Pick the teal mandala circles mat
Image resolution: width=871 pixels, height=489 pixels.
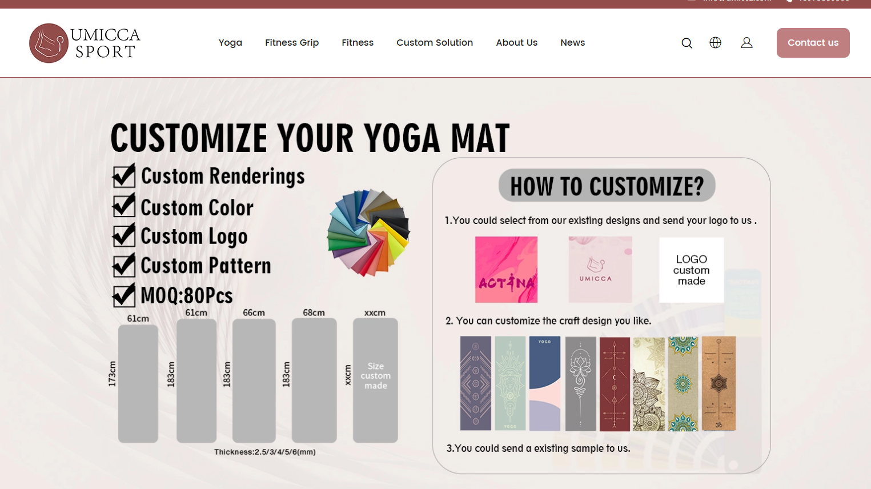click(x=683, y=383)
